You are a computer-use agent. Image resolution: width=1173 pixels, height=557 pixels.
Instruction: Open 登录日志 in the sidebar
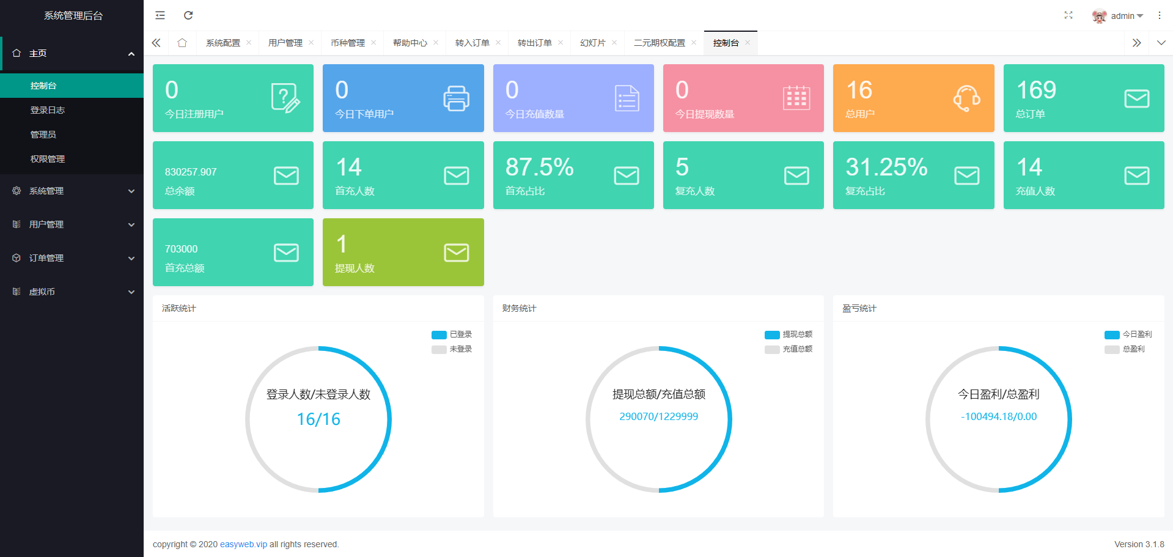click(x=48, y=110)
